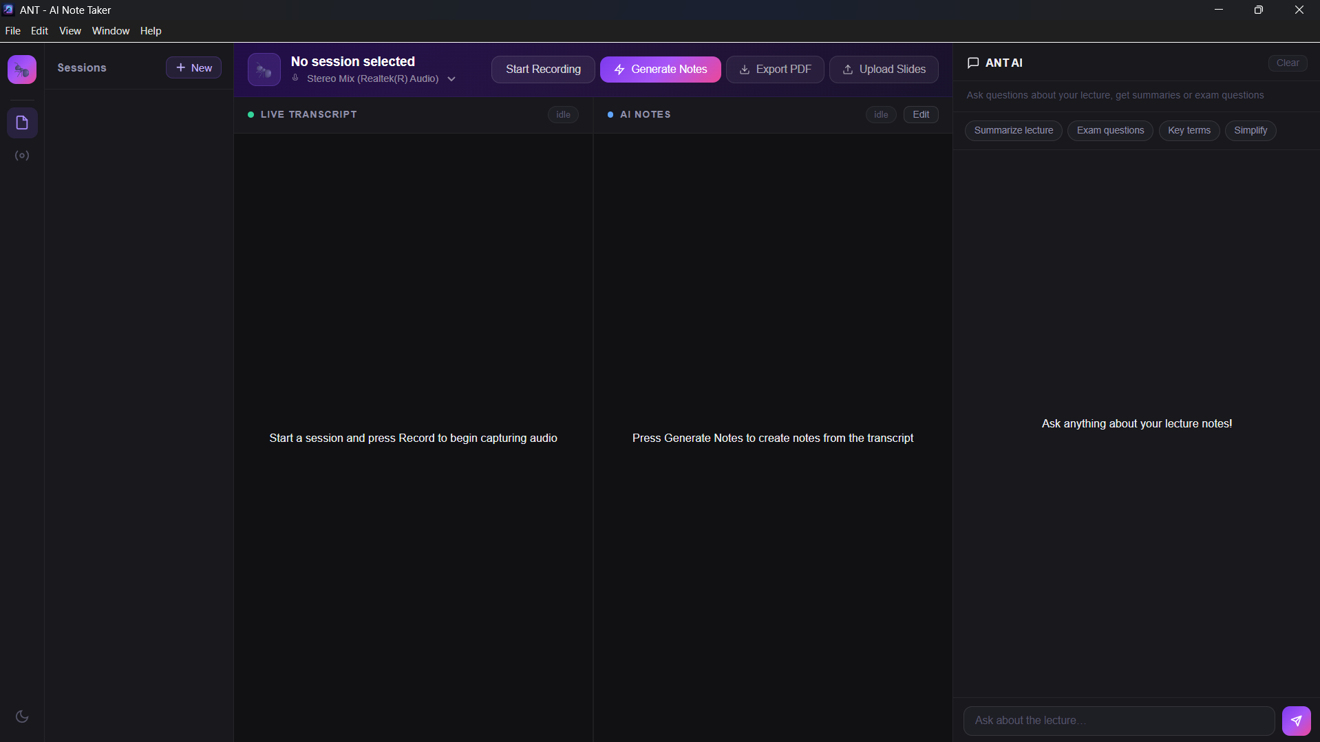Upload Slides to session
The image size is (1320, 742).
pos(884,70)
